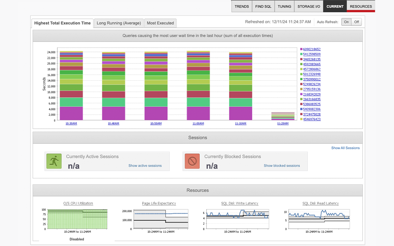Image resolution: width=394 pixels, height=246 pixels.
Task: Click the color swatch beside query 5412598509
Action: tap(302, 54)
